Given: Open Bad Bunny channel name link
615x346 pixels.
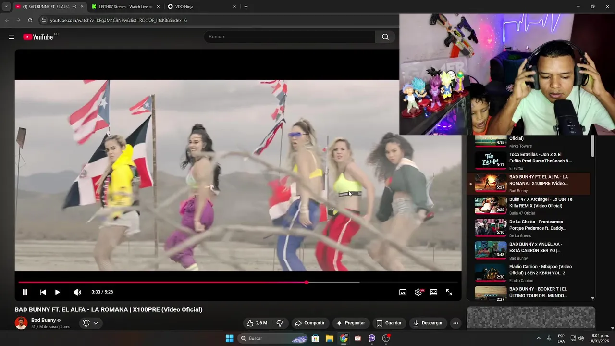Looking at the screenshot, I should point(44,320).
